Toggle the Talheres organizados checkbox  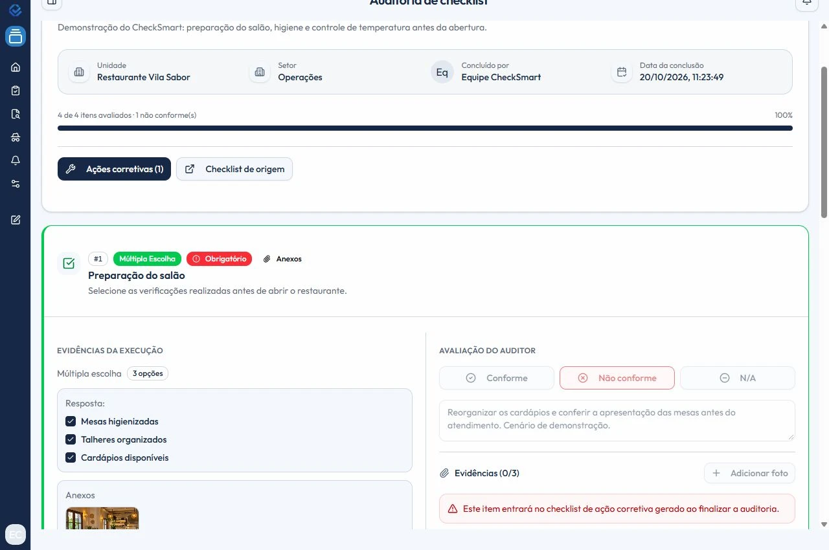(71, 439)
